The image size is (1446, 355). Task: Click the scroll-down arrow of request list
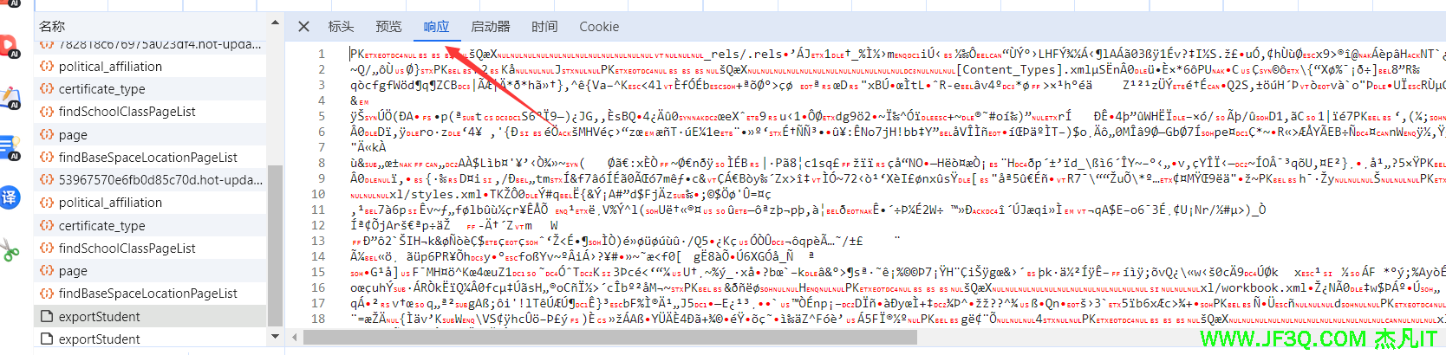[275, 336]
